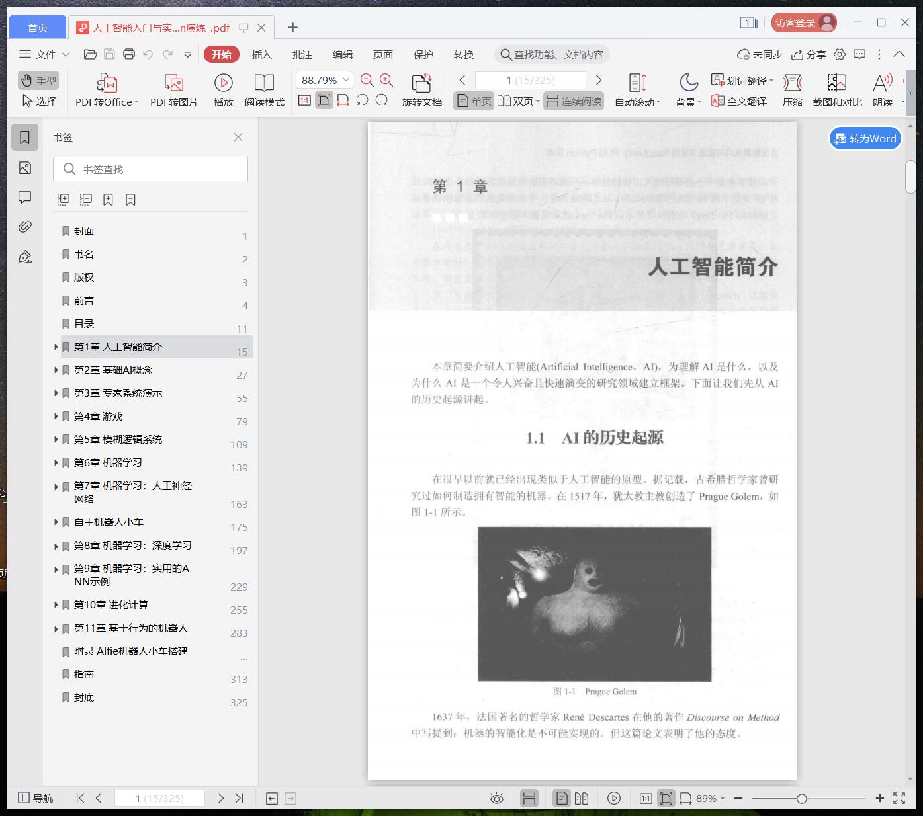This screenshot has width=923, height=816.
Task: Open the 文件 menu
Action: tap(44, 54)
